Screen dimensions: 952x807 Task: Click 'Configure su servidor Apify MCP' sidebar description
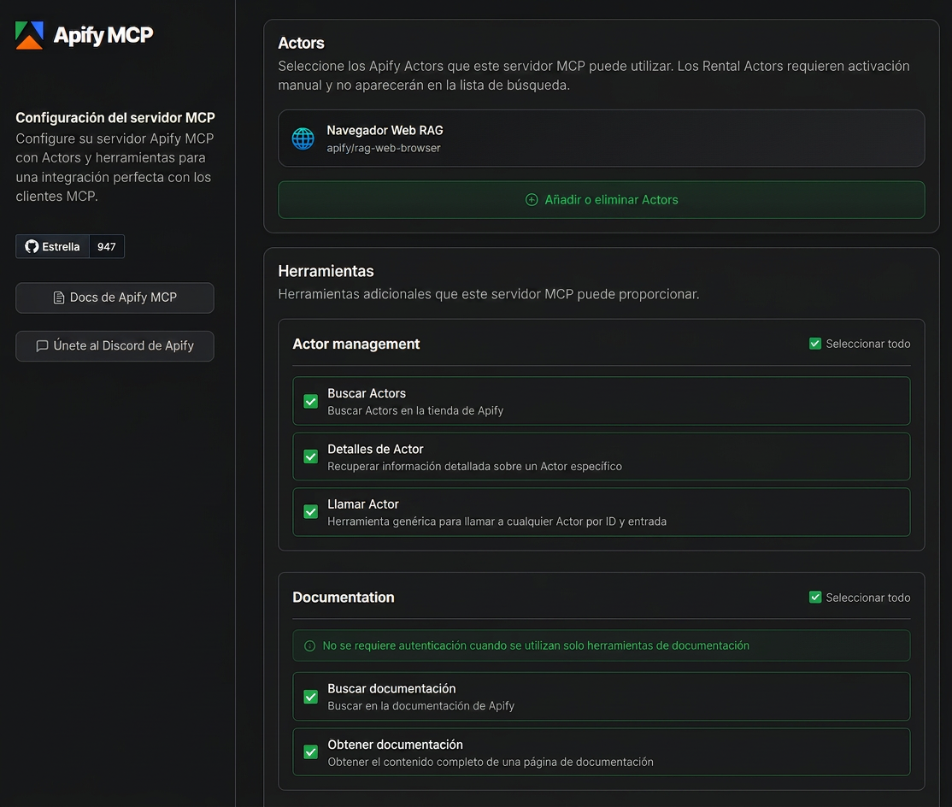tap(115, 168)
